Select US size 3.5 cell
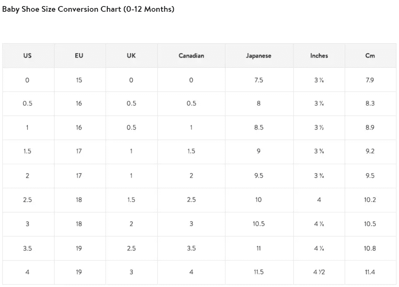 (x=27, y=248)
